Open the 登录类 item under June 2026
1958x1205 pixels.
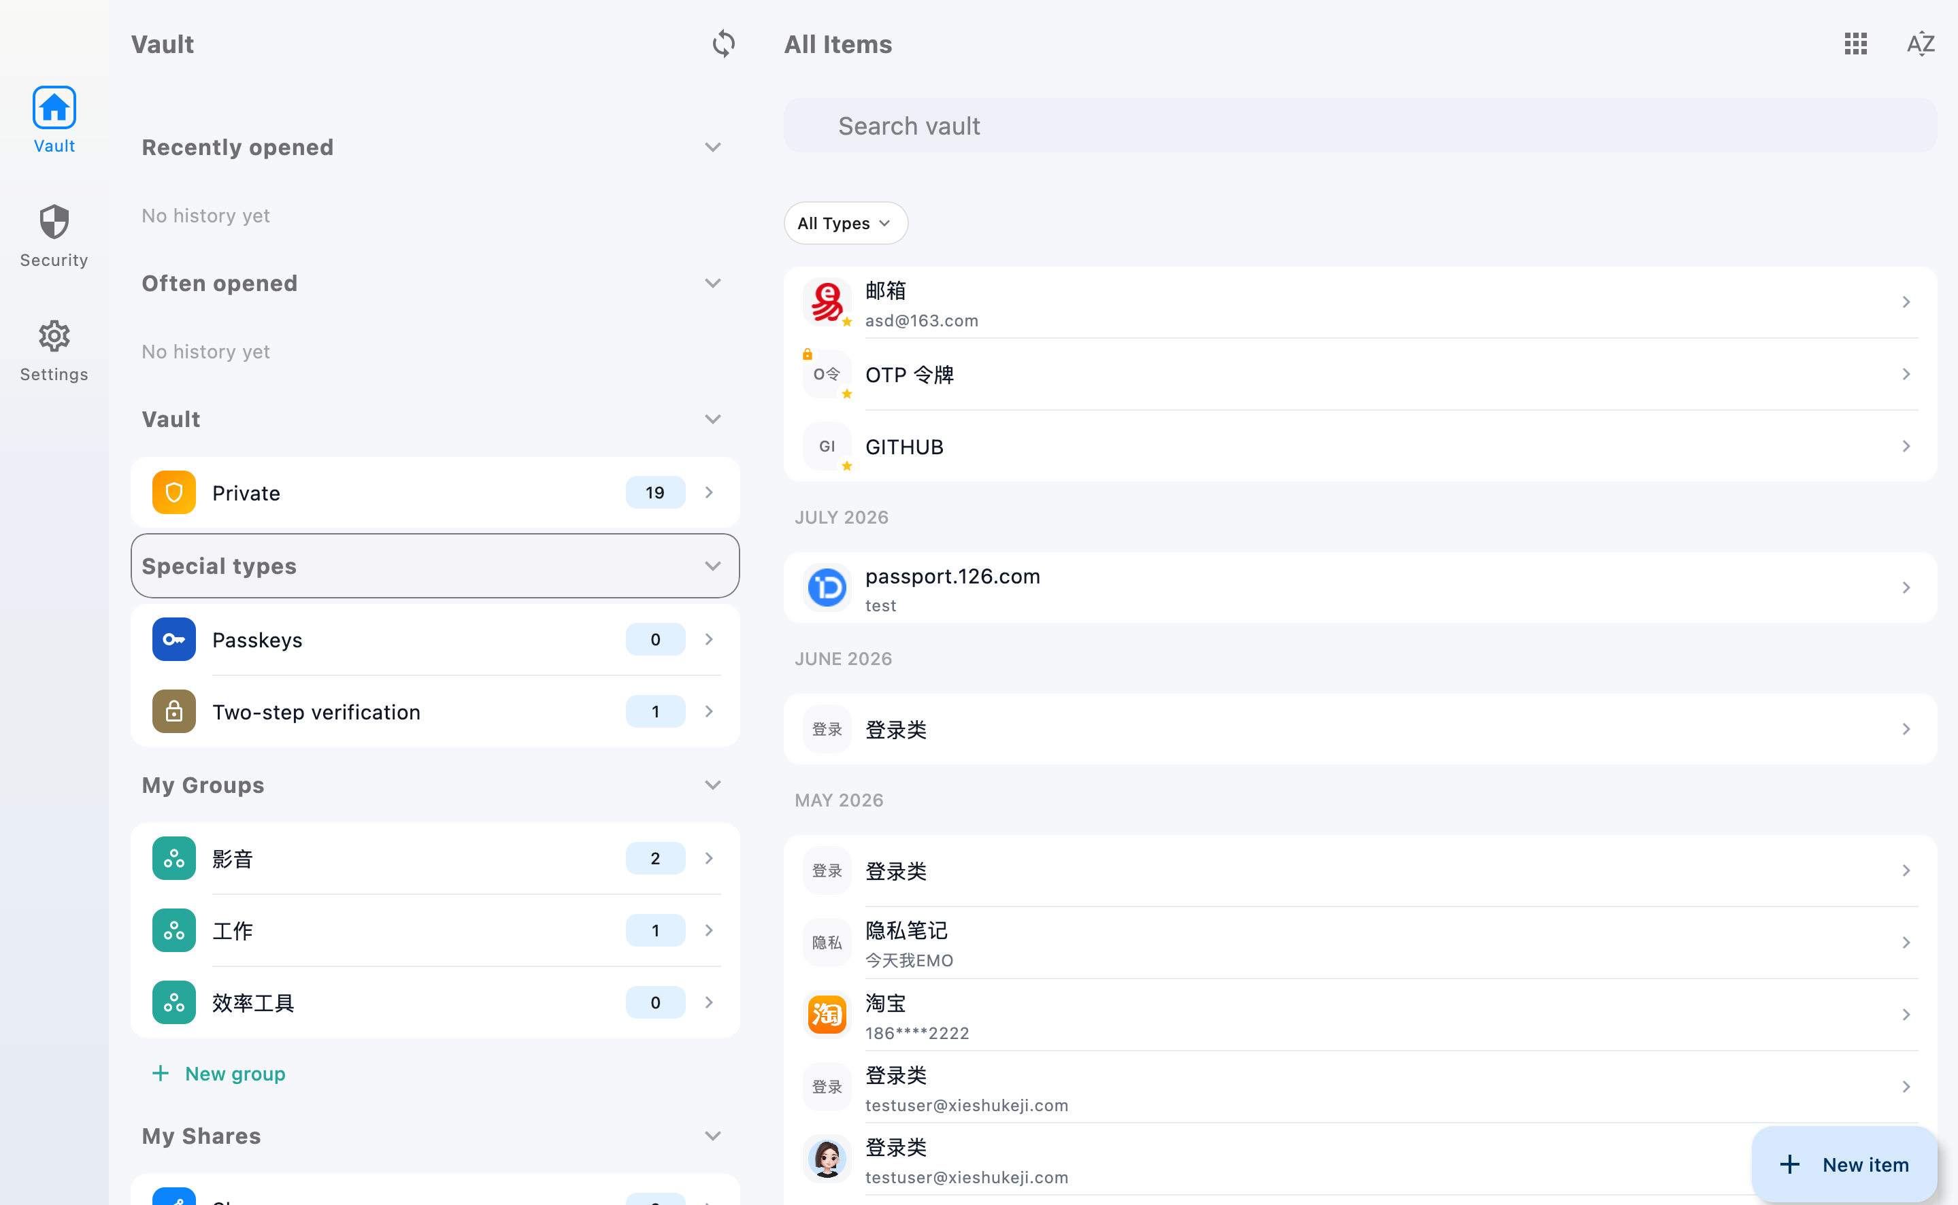click(x=1360, y=729)
